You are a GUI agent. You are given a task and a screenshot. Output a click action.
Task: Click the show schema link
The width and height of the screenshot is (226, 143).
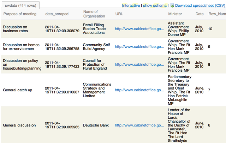click(155, 6)
